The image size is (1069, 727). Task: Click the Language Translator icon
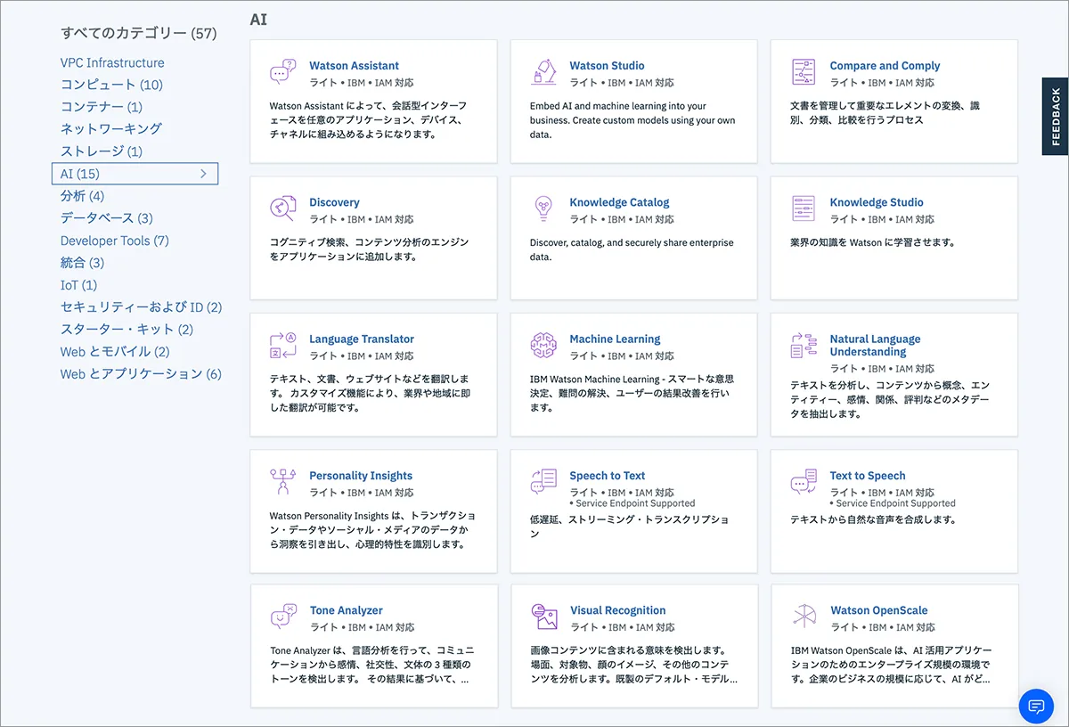pos(282,346)
